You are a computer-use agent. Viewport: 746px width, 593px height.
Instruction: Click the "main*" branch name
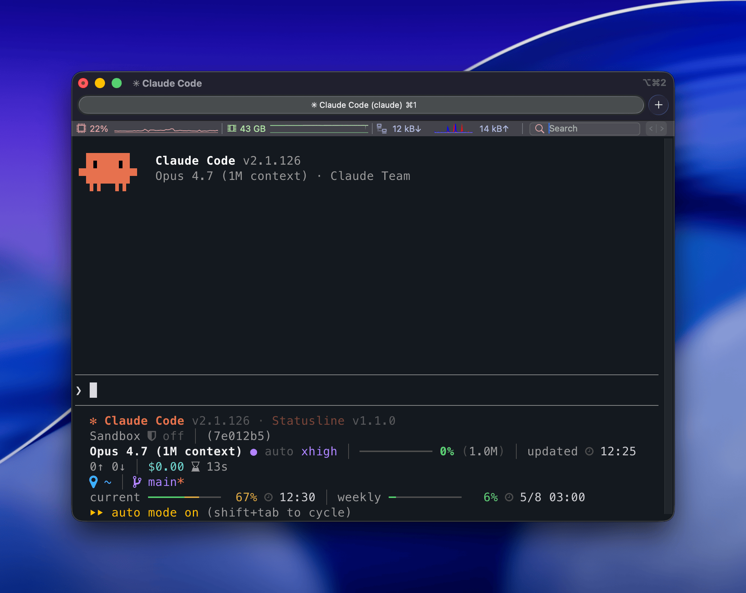[166, 482]
